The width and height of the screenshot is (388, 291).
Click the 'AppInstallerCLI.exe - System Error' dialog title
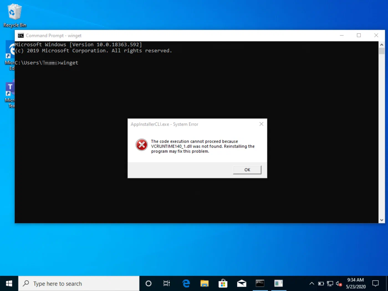(164, 124)
